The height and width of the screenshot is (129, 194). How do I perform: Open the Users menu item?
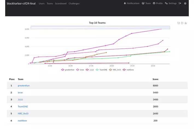tap(42, 4)
